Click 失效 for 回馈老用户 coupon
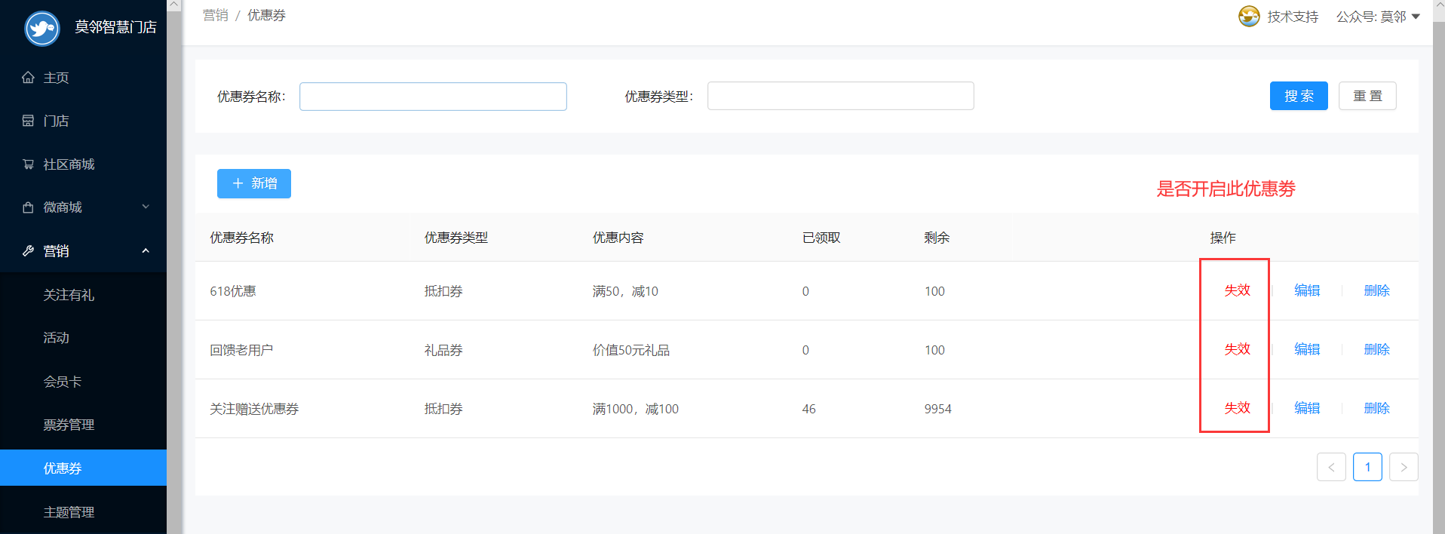This screenshot has height=534, width=1445. tap(1237, 349)
